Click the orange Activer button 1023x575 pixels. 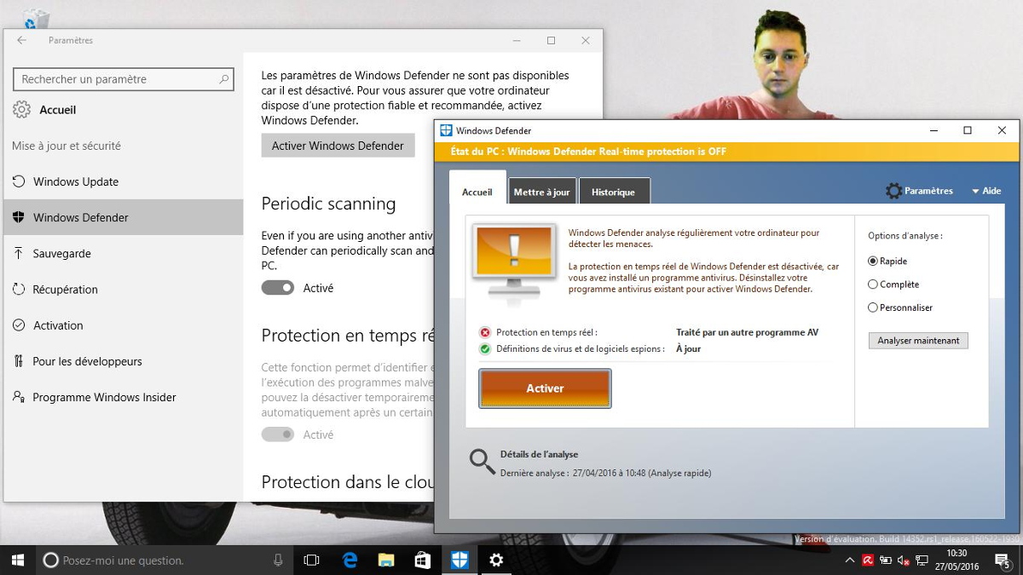tap(545, 388)
